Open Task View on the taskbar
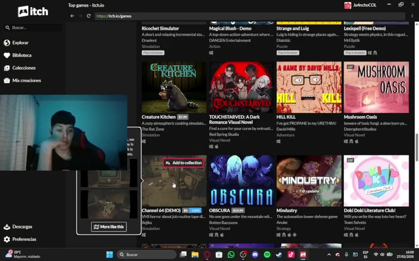The height and width of the screenshot is (261, 419). (183, 254)
